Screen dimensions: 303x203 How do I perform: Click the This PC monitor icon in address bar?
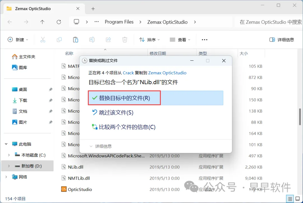[76, 22]
